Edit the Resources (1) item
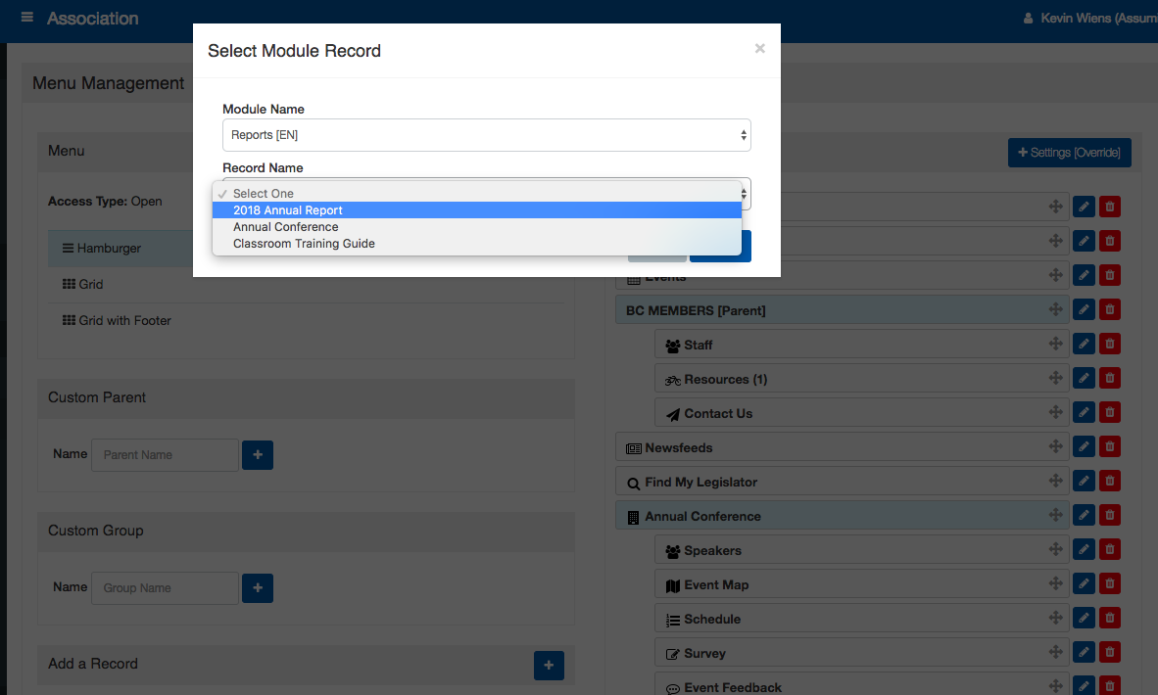 [x=1084, y=379]
